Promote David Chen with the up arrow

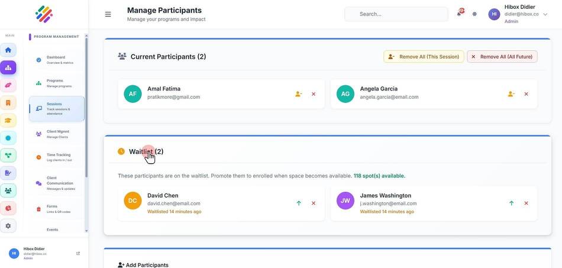(299, 203)
